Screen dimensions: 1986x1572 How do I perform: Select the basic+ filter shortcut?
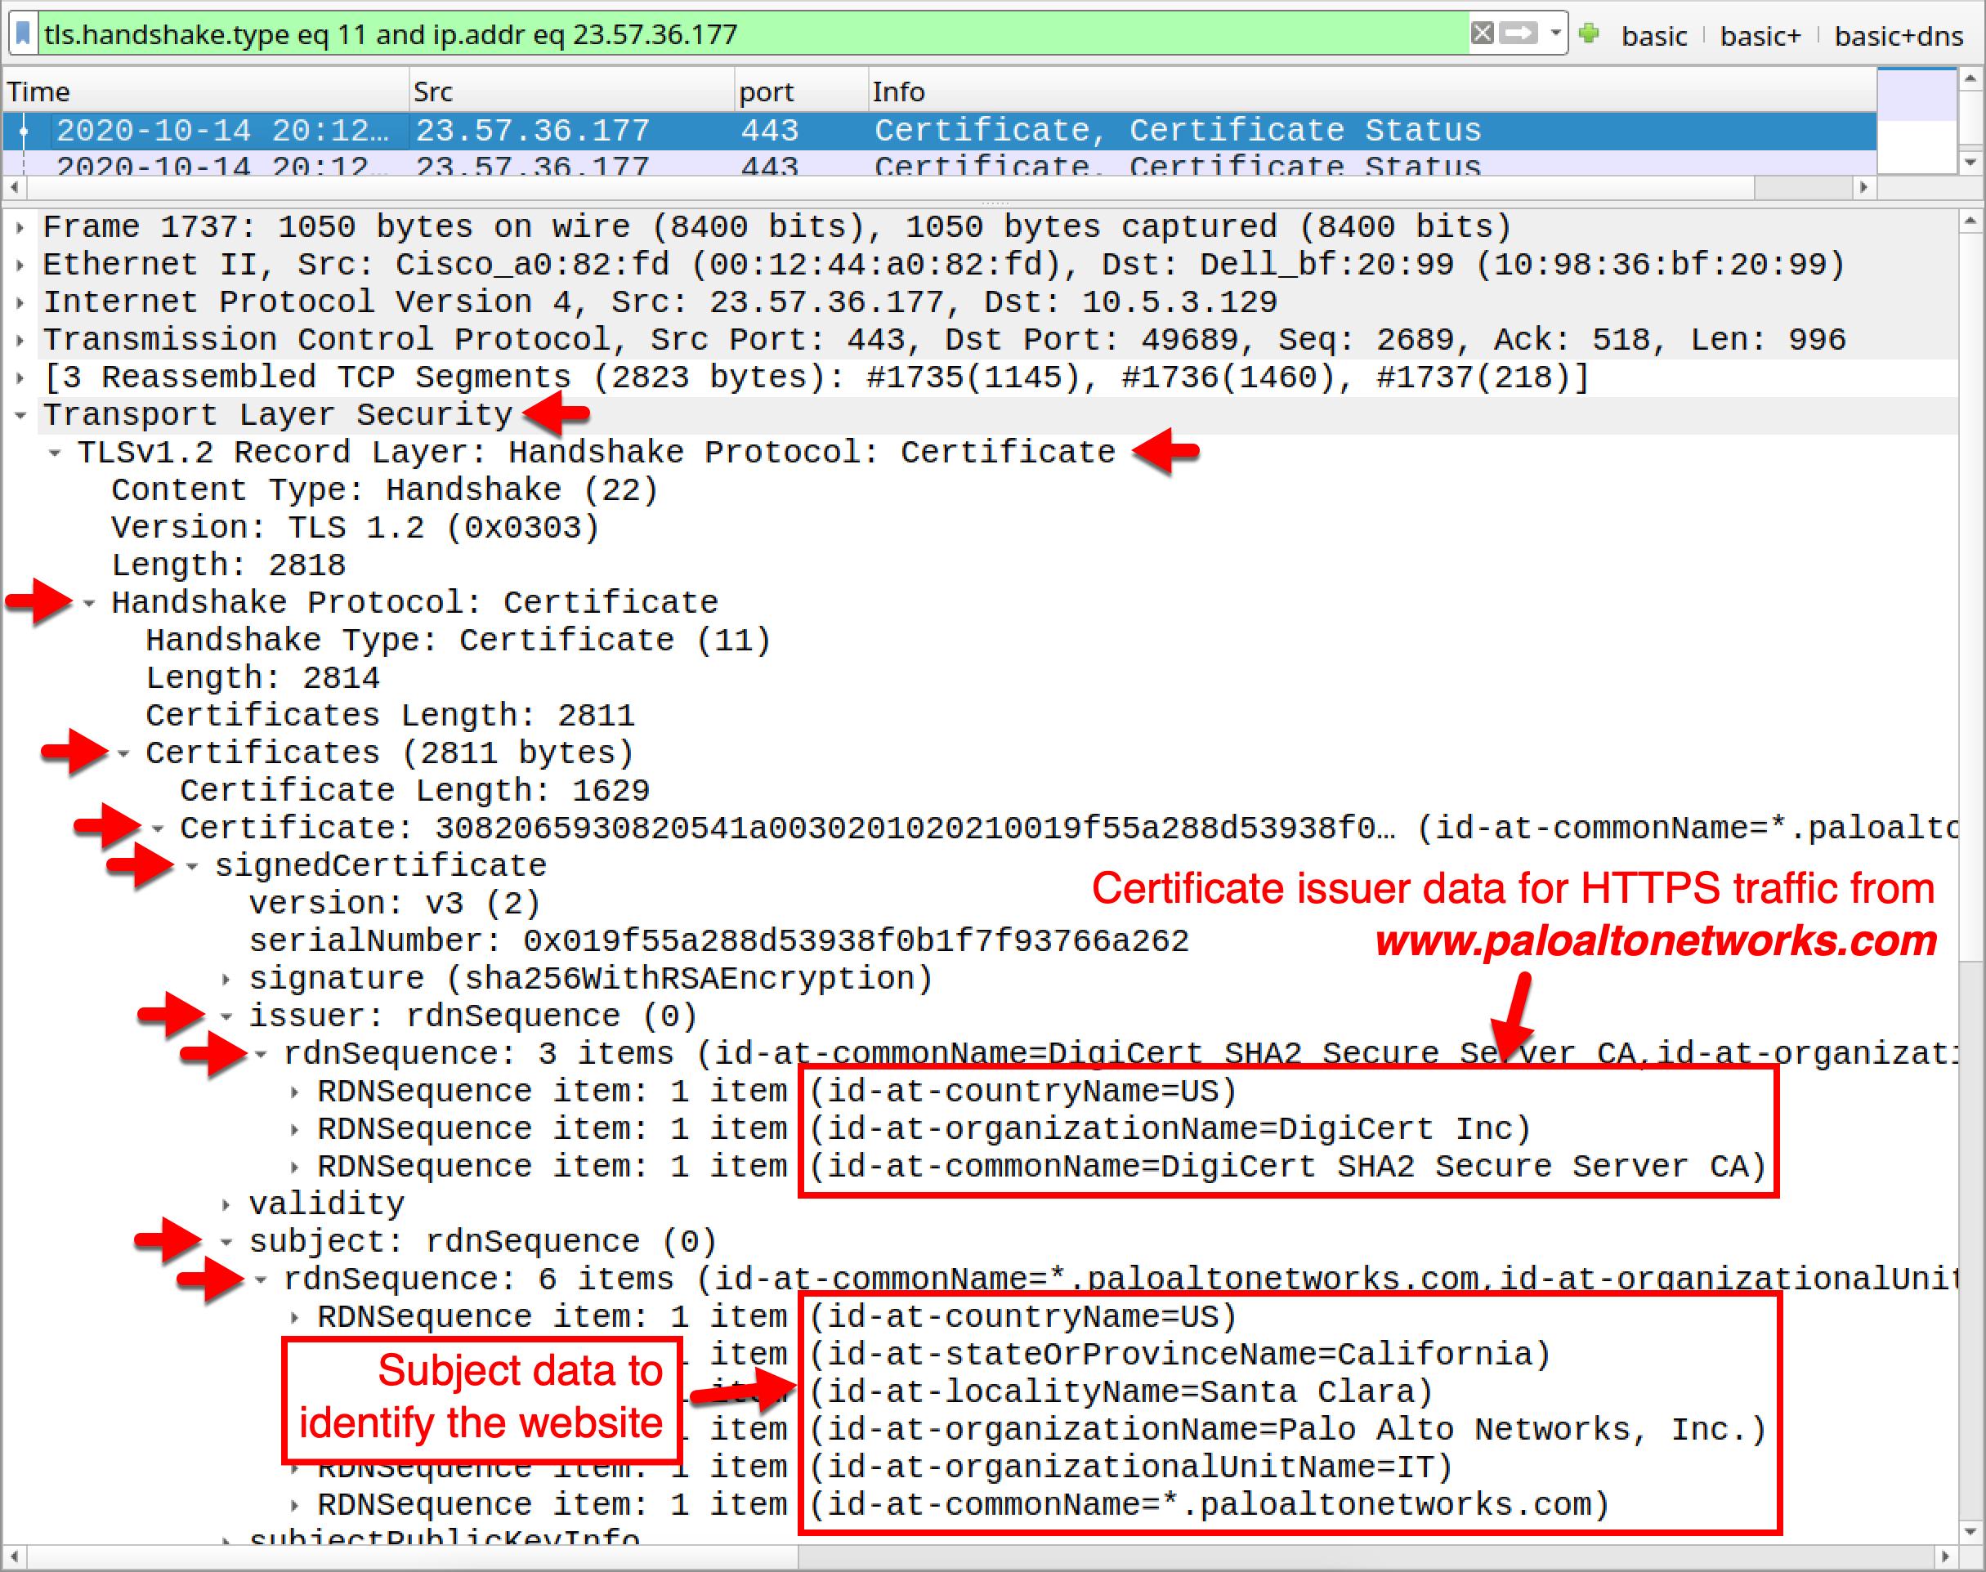(1760, 35)
